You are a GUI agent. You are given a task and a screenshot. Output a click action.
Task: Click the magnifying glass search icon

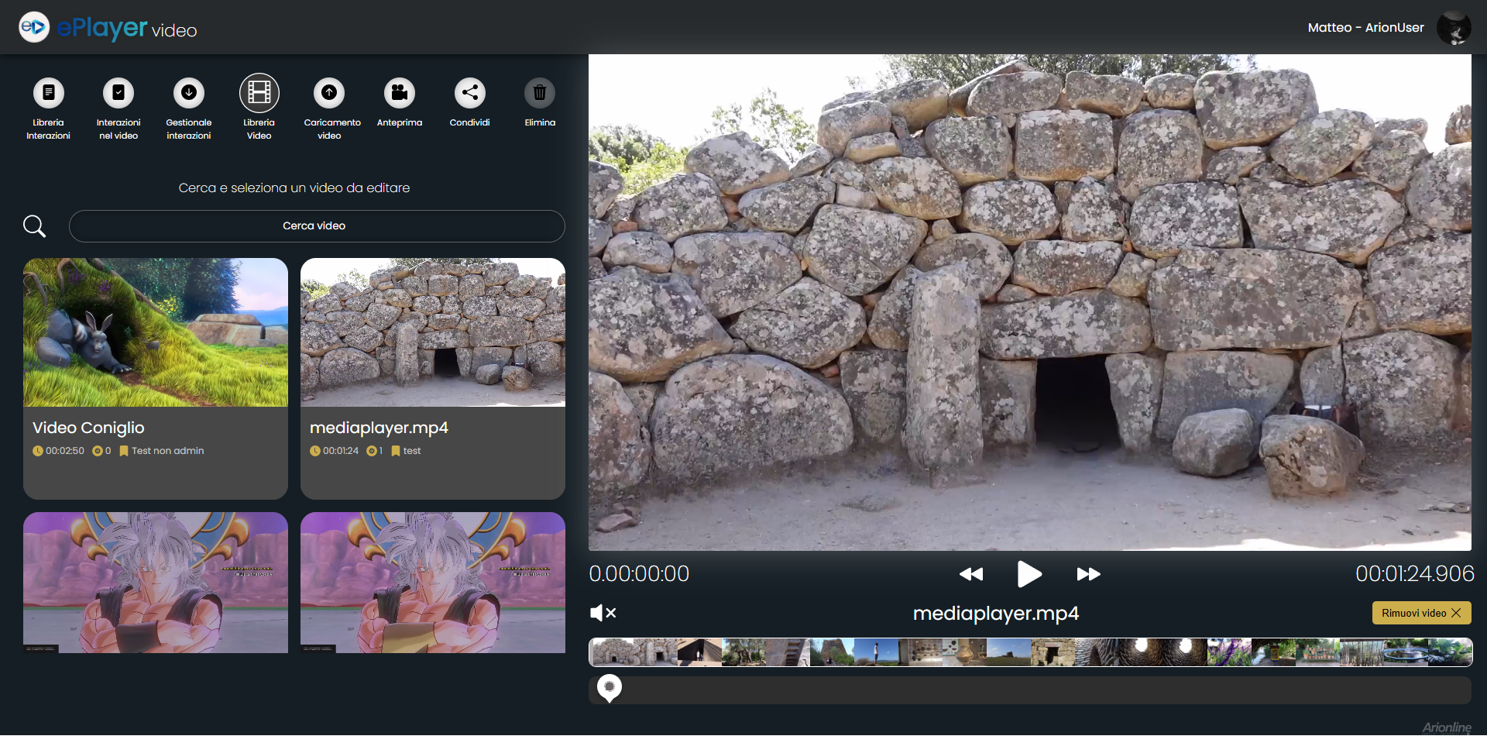click(35, 226)
